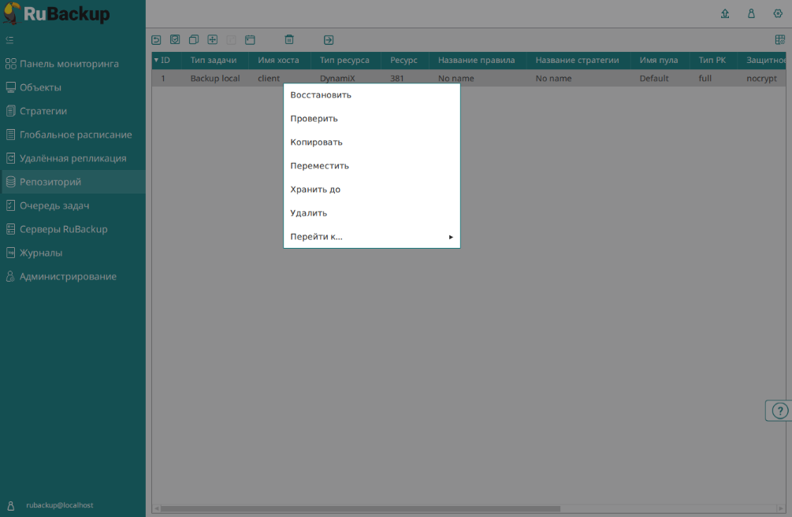The width and height of the screenshot is (792, 517).
Task: Select 'Удалить' in the context menu
Action: [x=308, y=213]
